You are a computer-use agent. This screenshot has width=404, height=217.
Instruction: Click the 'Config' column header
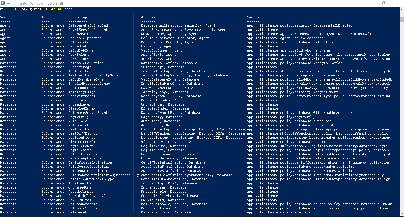pyautogui.click(x=253, y=17)
